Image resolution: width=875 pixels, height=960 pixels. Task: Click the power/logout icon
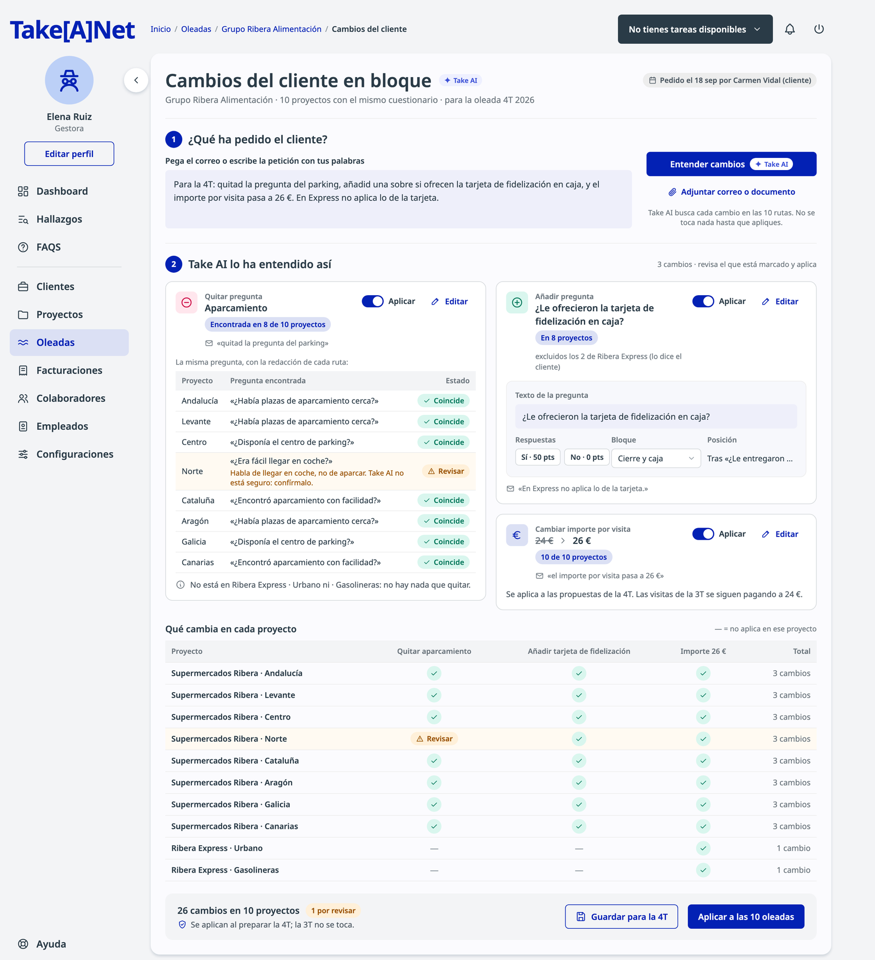click(x=819, y=30)
